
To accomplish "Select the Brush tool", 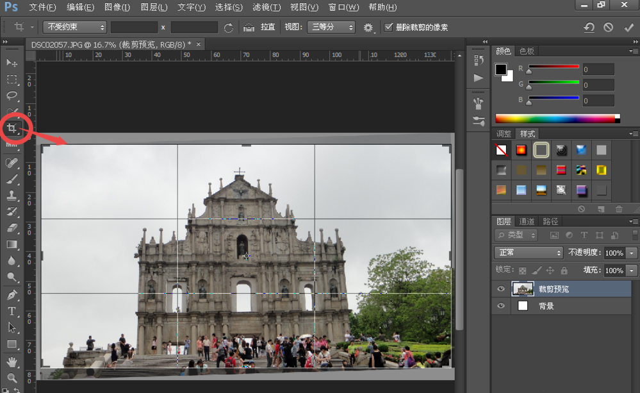I will coord(12,179).
